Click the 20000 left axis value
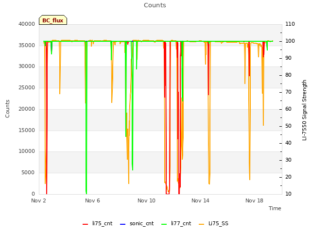The image size is (311, 233). pos(27,109)
